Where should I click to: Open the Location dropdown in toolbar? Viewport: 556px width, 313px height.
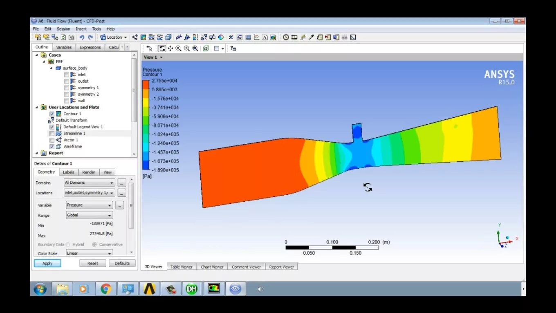114,37
